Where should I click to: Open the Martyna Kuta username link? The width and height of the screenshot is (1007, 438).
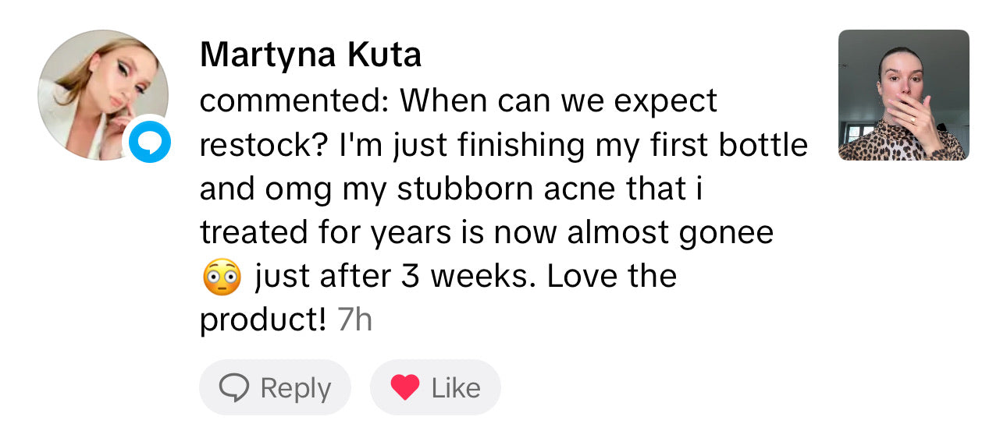click(x=310, y=55)
